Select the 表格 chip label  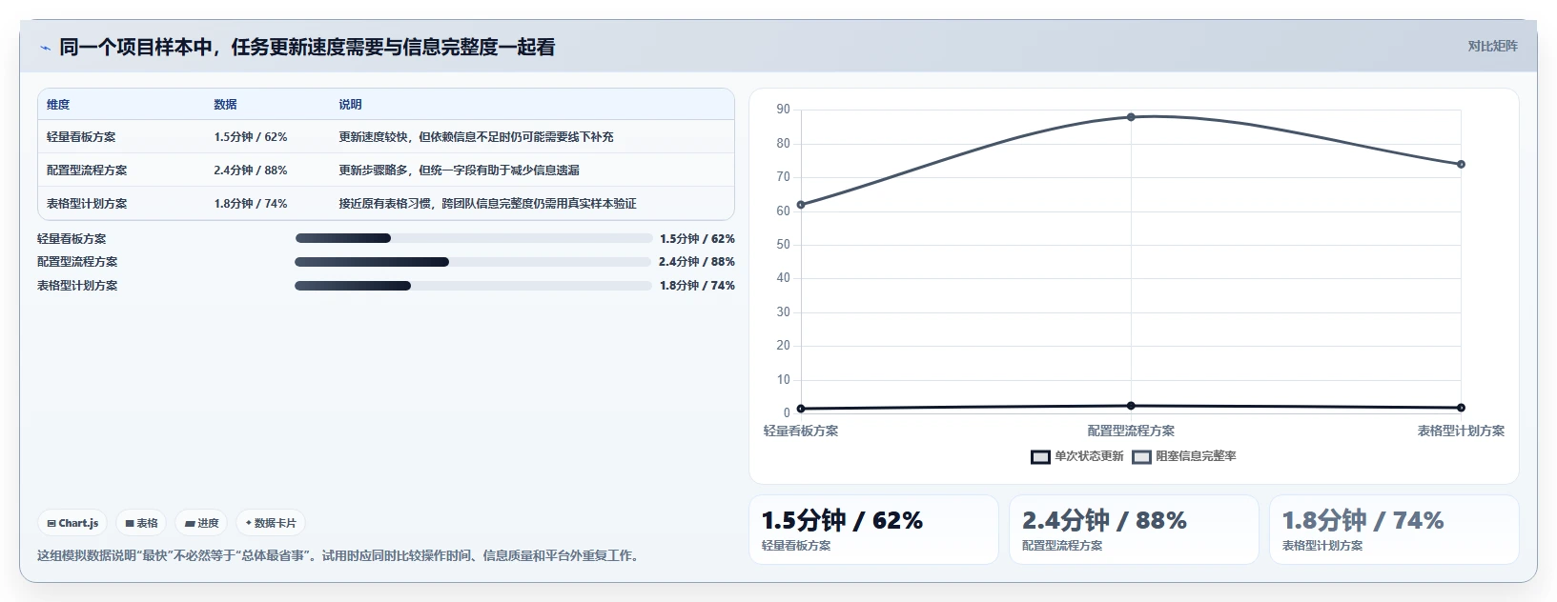coord(147,523)
